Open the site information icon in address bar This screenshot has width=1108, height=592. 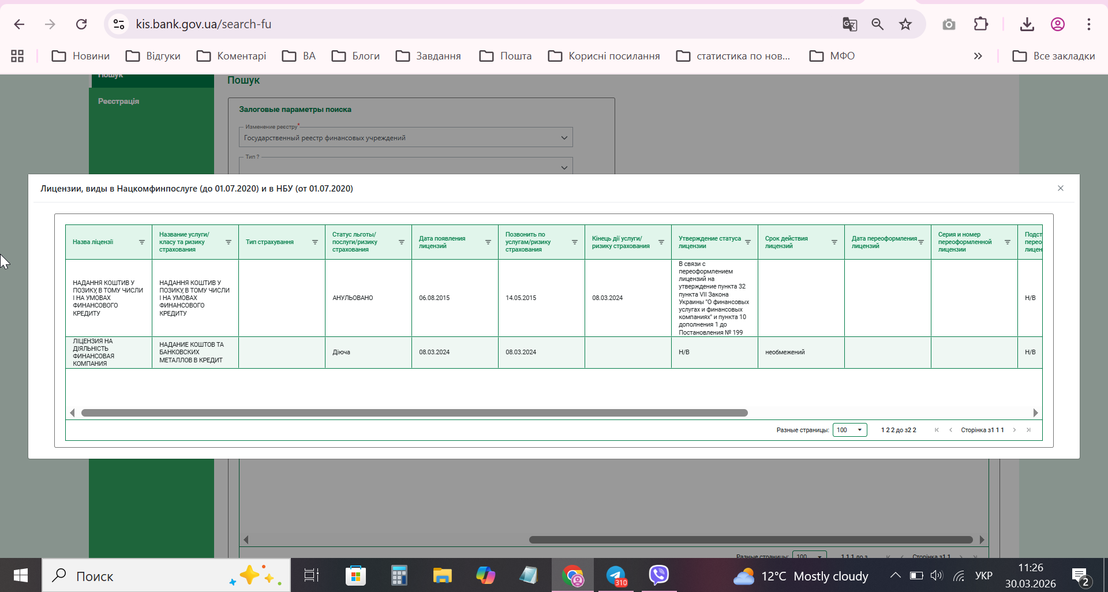[119, 24]
